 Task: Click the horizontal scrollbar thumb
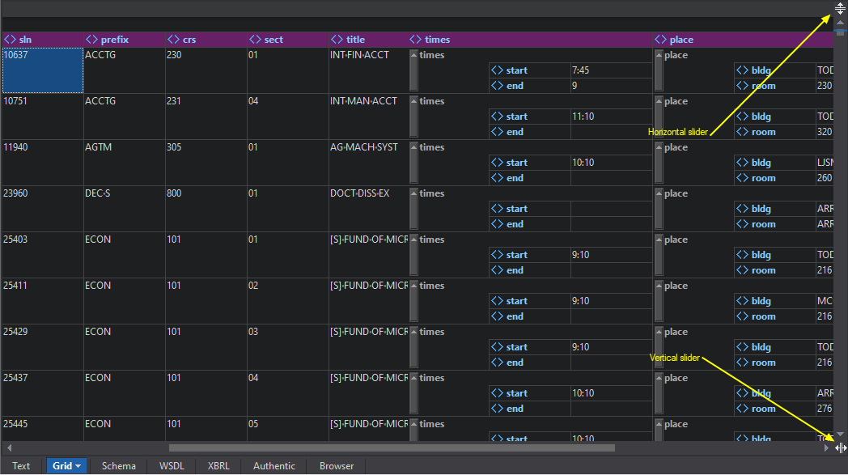[x=392, y=447]
